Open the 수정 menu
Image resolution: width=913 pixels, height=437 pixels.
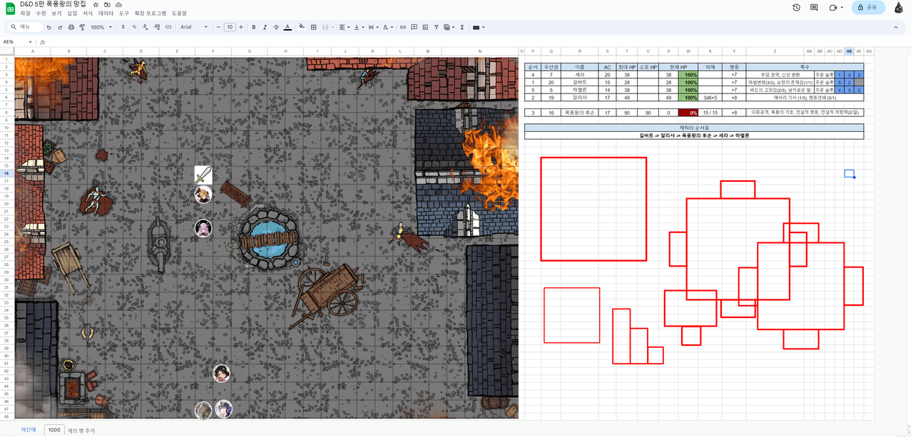(x=41, y=14)
